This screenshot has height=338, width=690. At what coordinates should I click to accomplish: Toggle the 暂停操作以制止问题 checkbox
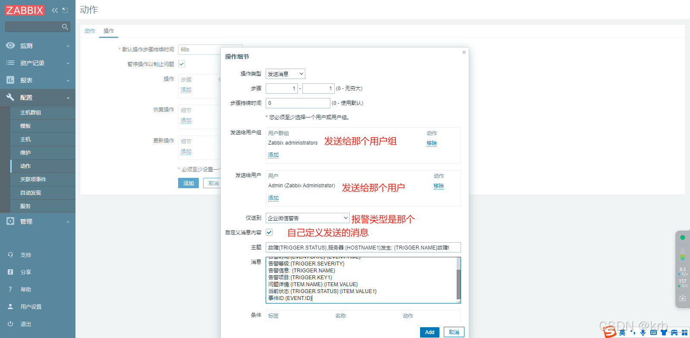tap(182, 64)
